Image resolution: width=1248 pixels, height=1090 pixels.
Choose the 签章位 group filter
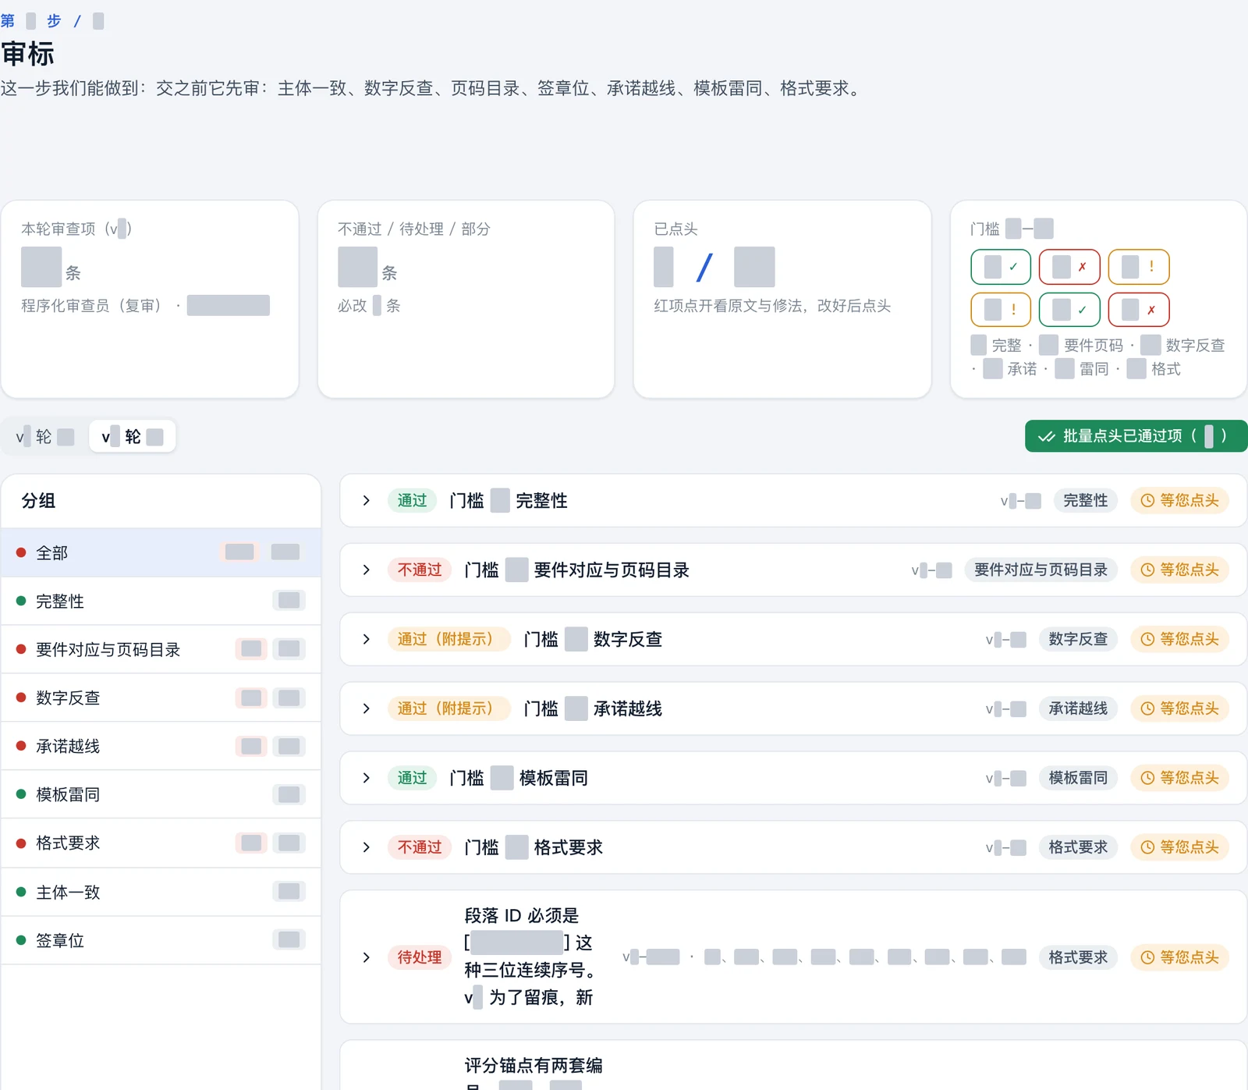161,941
